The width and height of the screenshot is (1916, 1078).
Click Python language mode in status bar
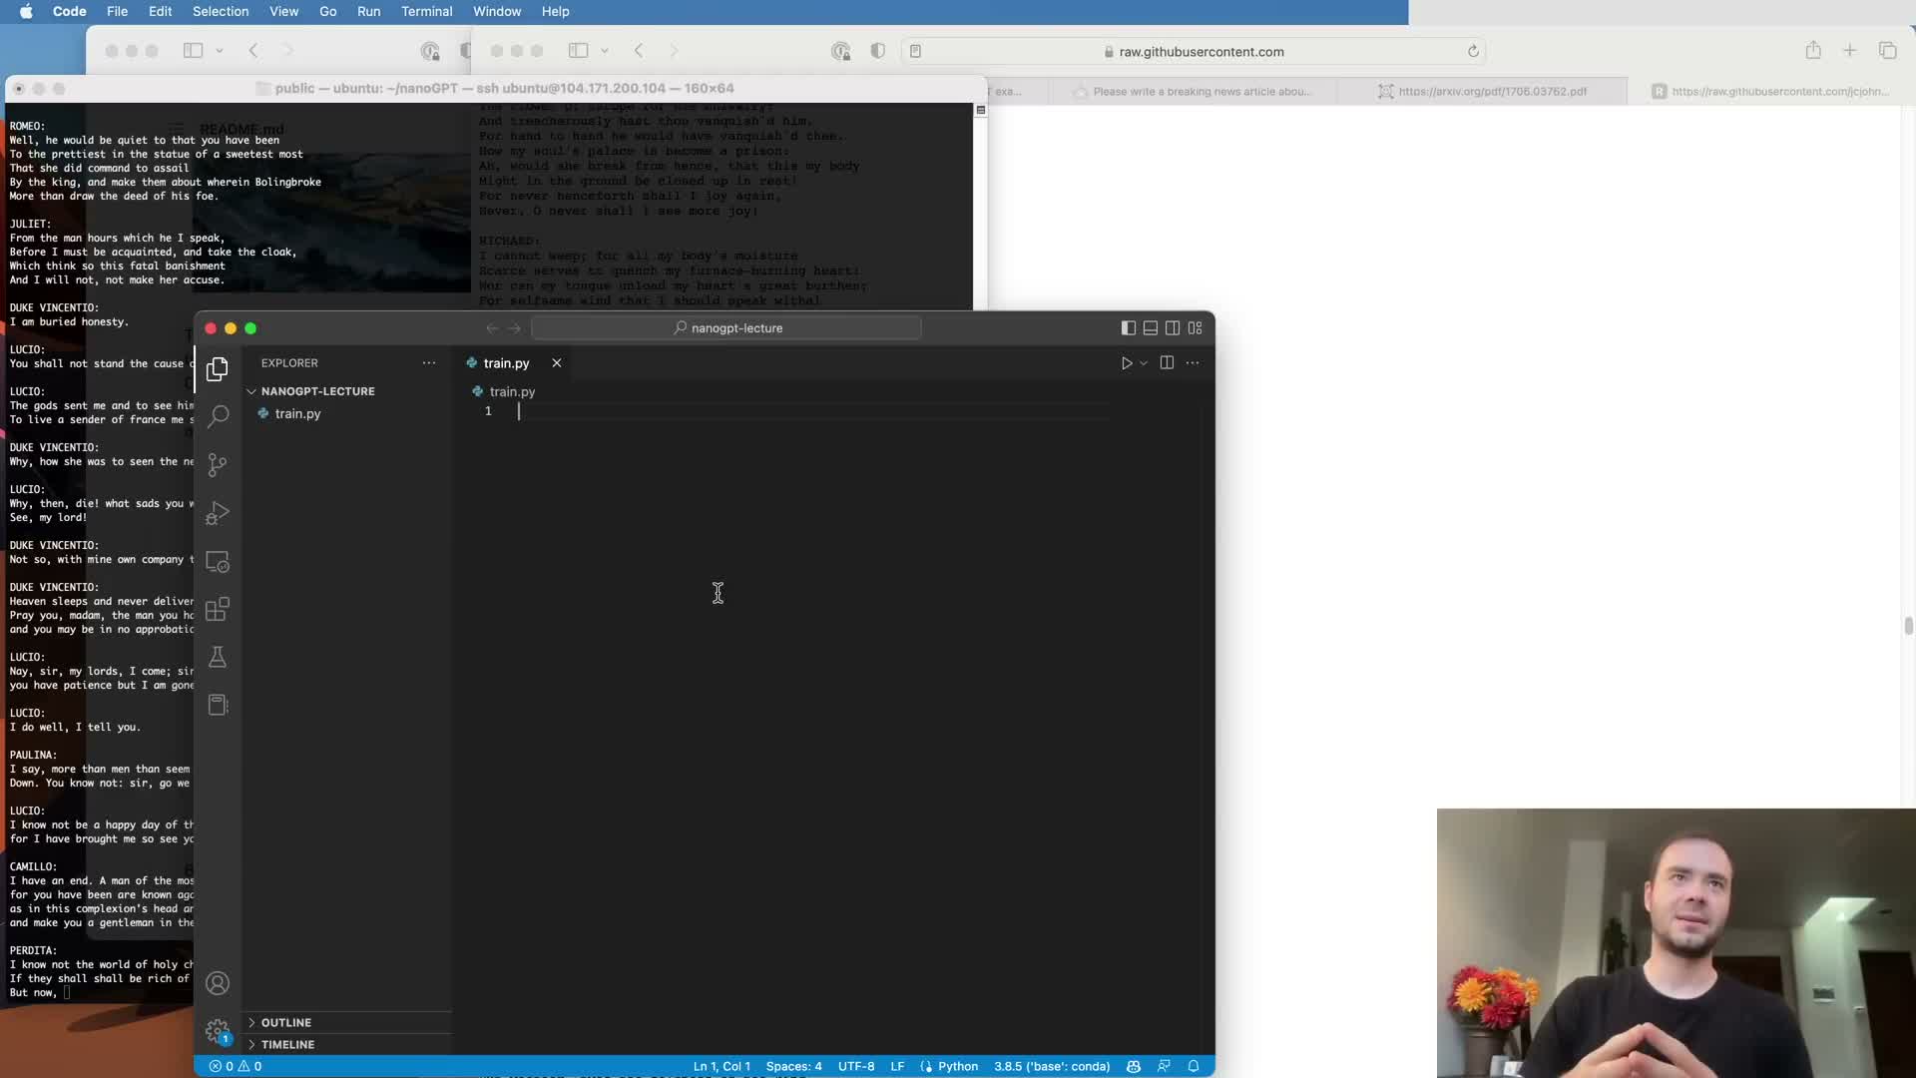pos(957,1066)
